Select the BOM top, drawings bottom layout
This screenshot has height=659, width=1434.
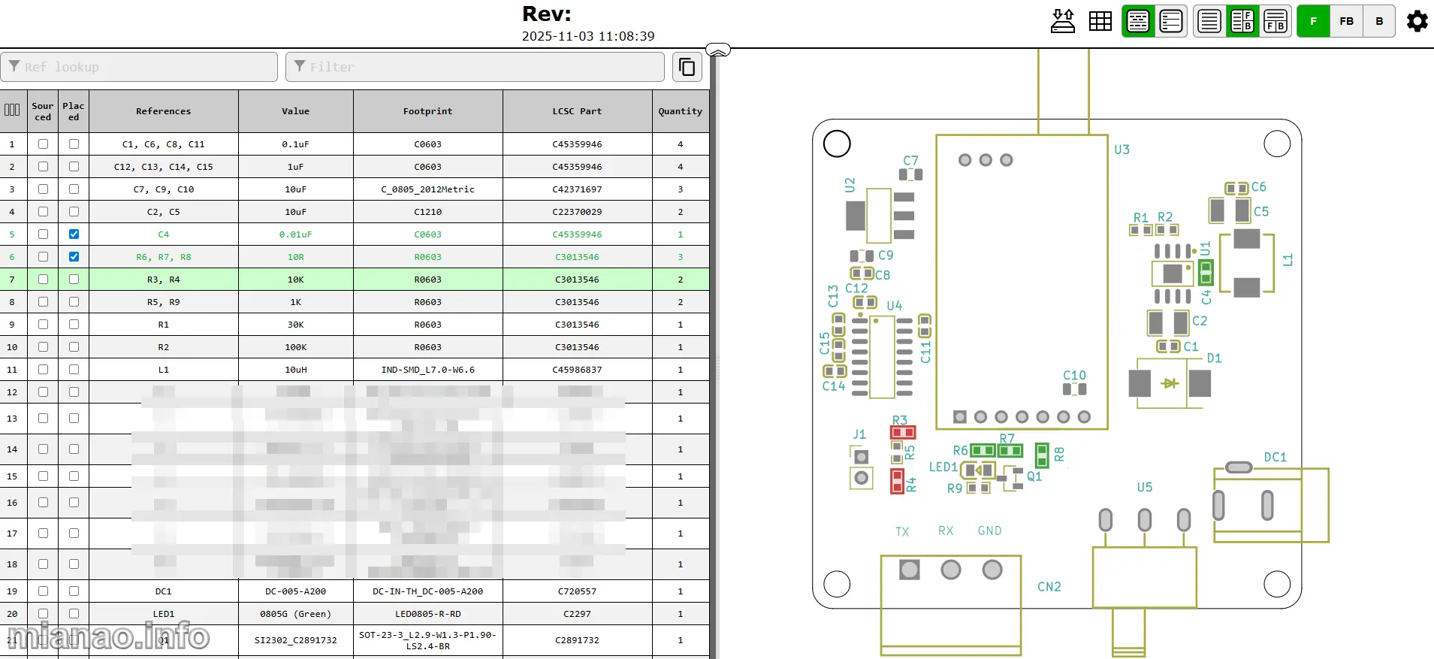pos(1276,21)
